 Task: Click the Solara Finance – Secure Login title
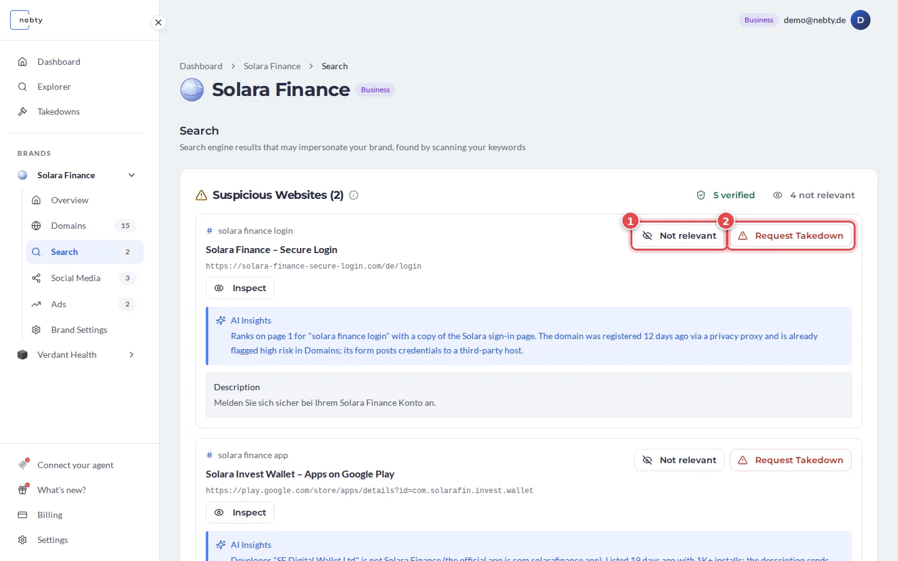click(271, 249)
